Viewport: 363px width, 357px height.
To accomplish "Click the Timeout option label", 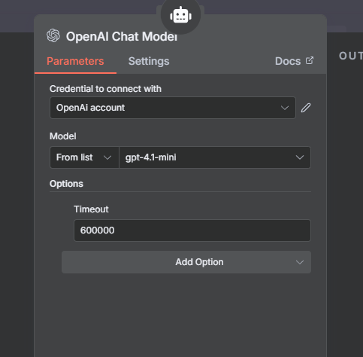I will coord(91,209).
